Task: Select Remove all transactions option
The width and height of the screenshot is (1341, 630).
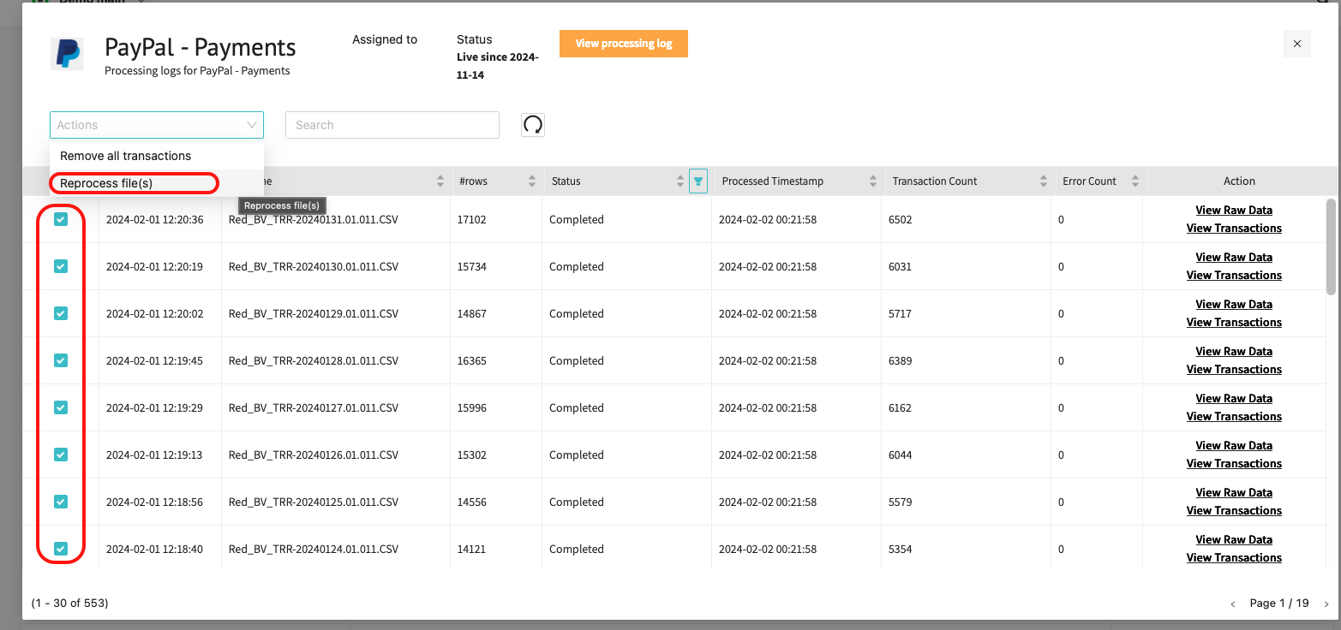Action: [125, 156]
